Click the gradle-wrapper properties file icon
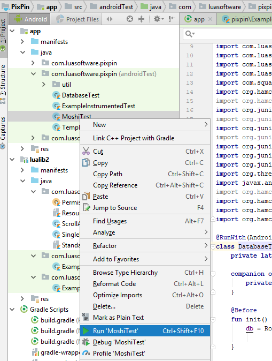This screenshot has width=272, height=361. coord(35,352)
